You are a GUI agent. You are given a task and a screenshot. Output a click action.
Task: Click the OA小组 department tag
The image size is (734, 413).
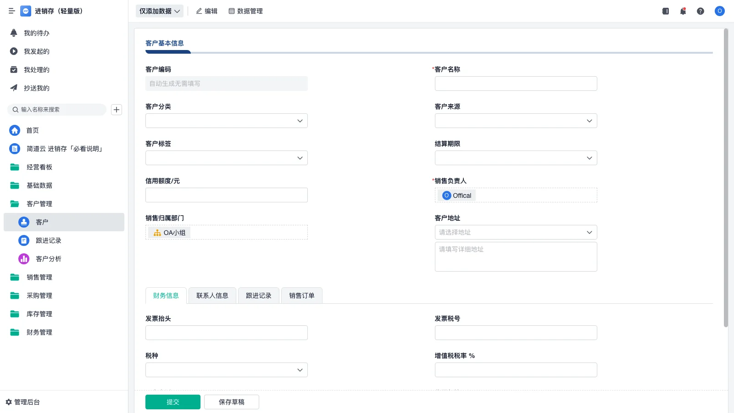click(170, 233)
